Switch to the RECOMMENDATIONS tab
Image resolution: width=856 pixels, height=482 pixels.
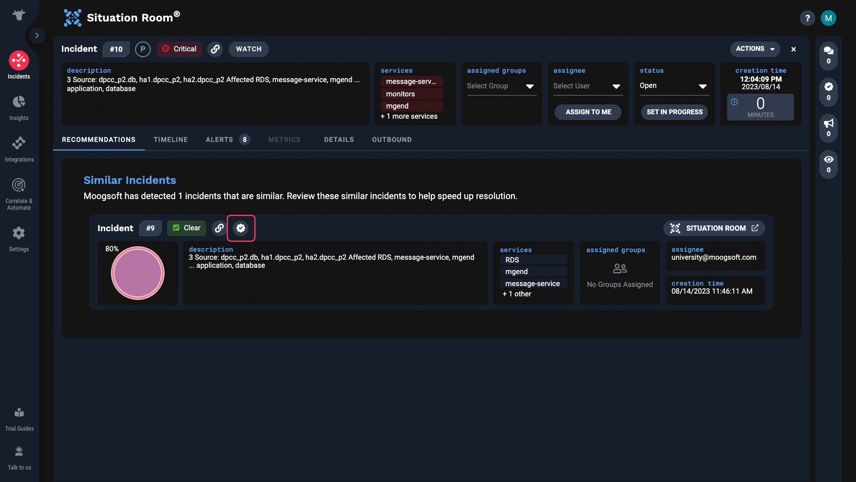[99, 140]
